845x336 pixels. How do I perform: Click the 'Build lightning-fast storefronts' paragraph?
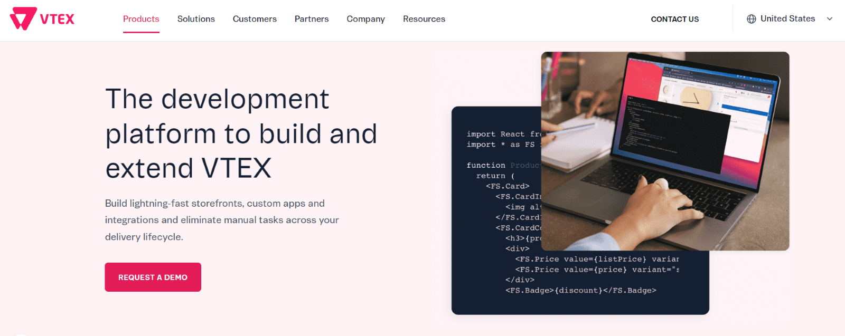tap(222, 220)
